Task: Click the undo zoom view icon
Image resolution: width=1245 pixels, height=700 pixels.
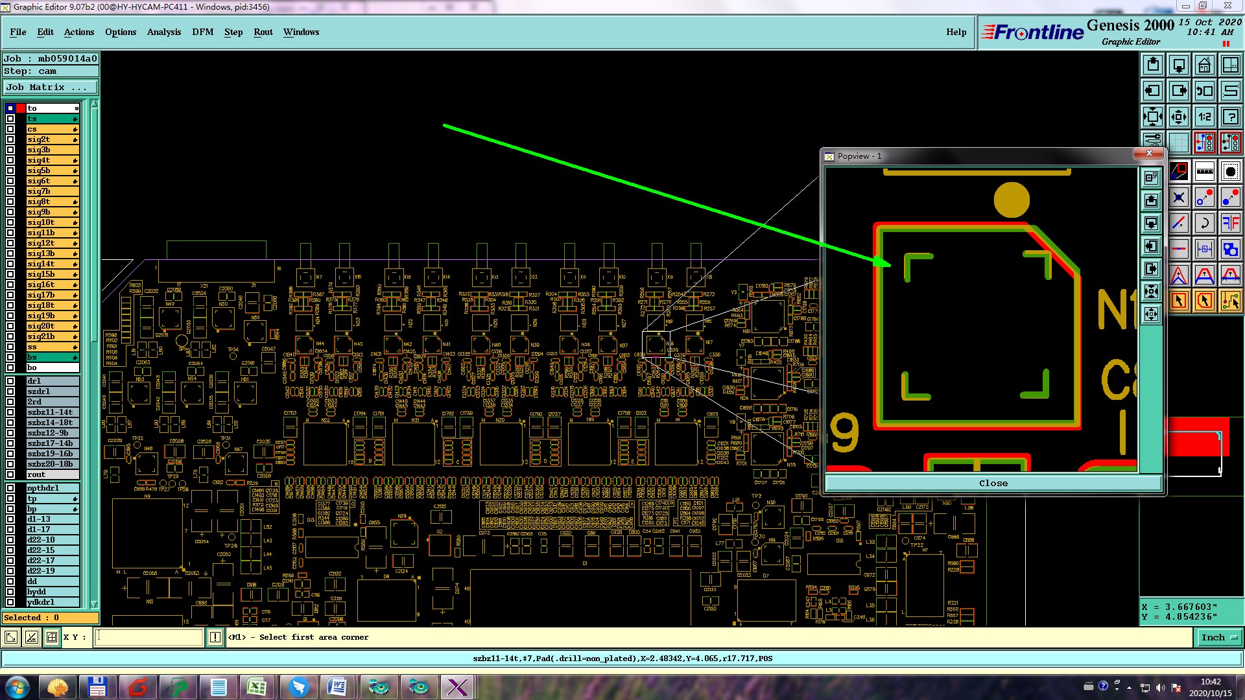Action: click(1204, 91)
